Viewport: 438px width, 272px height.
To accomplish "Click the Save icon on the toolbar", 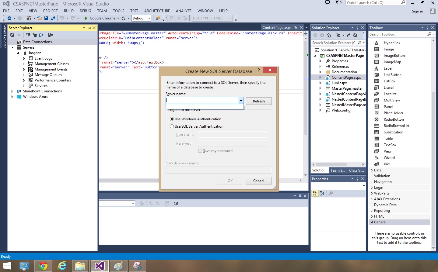I will tap(46, 18).
